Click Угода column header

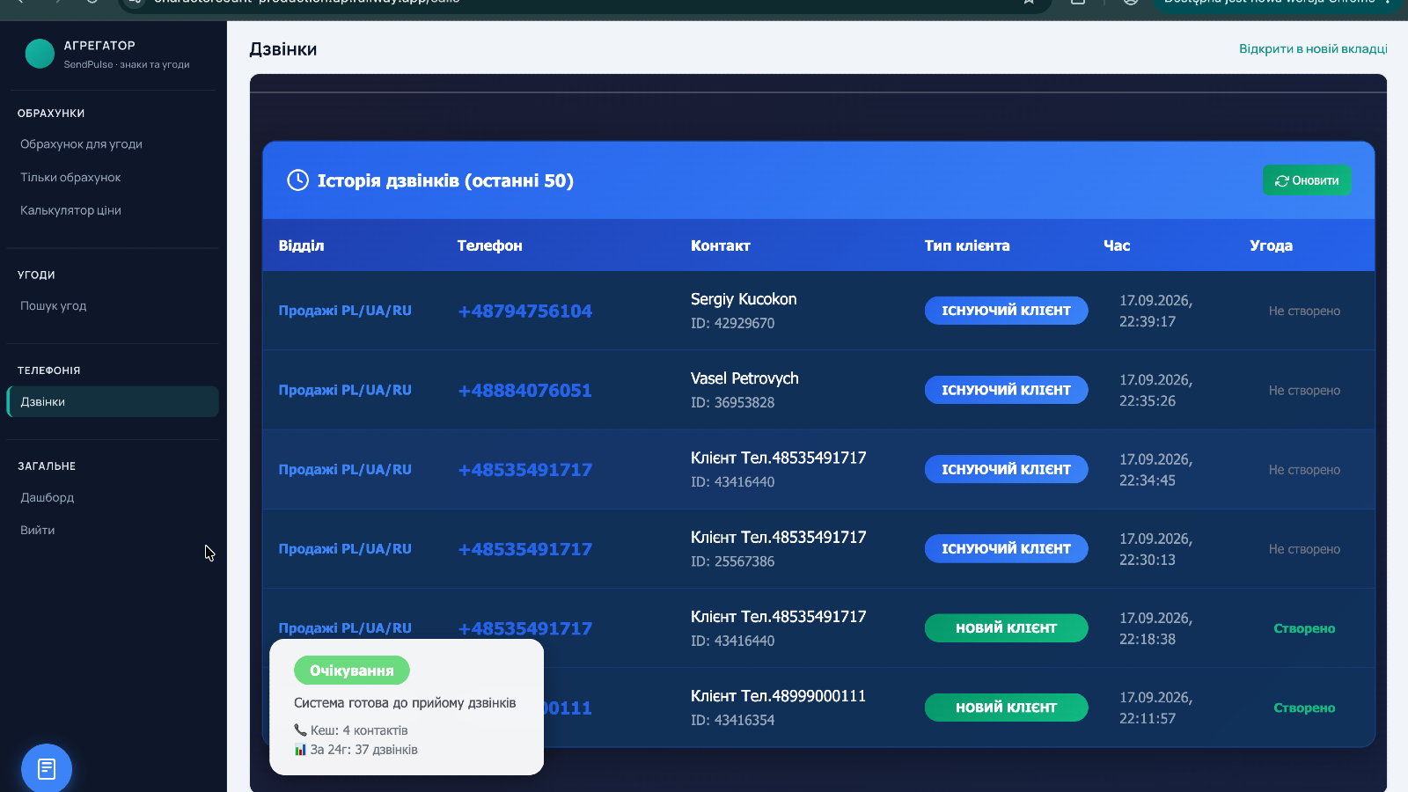click(x=1272, y=246)
